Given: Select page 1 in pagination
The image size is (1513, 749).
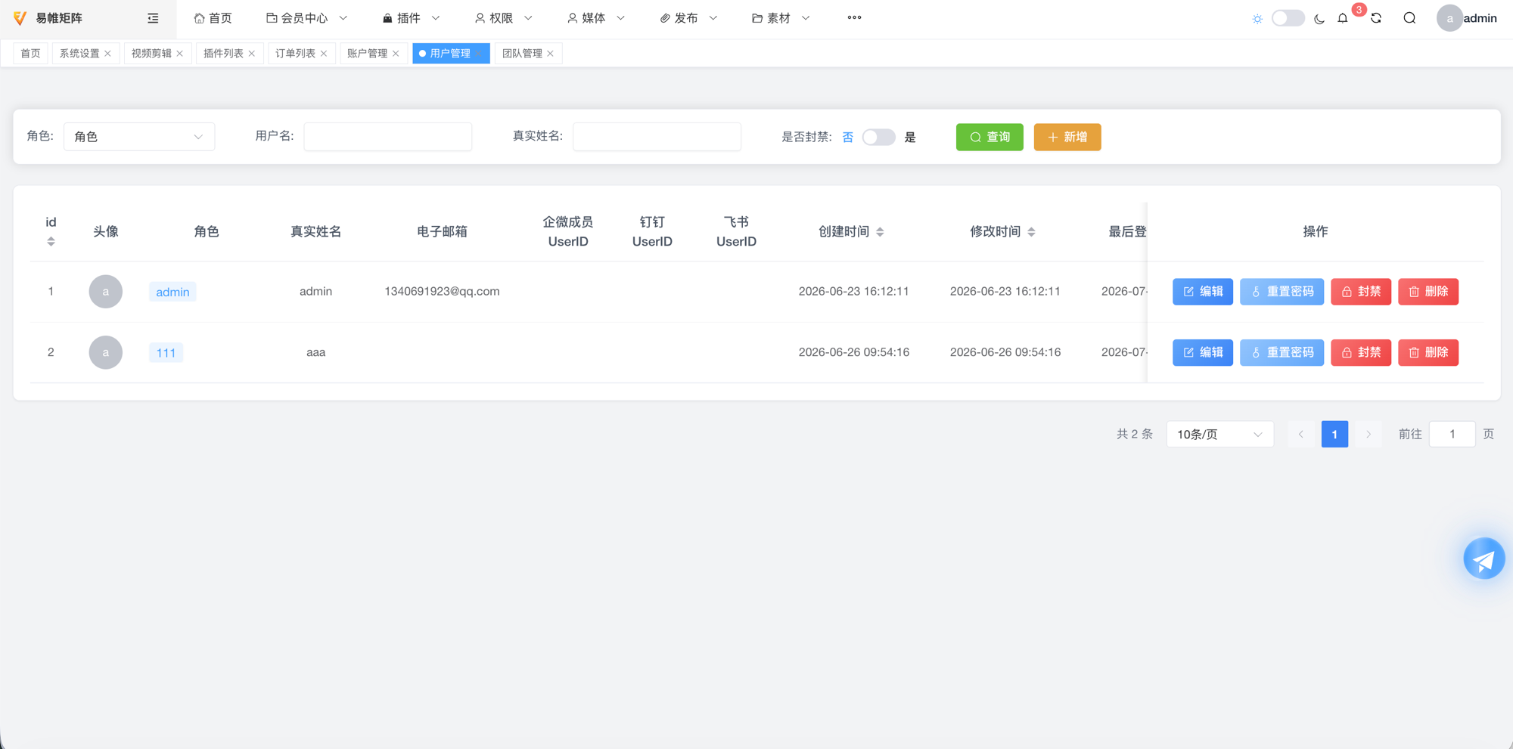Looking at the screenshot, I should (x=1334, y=435).
